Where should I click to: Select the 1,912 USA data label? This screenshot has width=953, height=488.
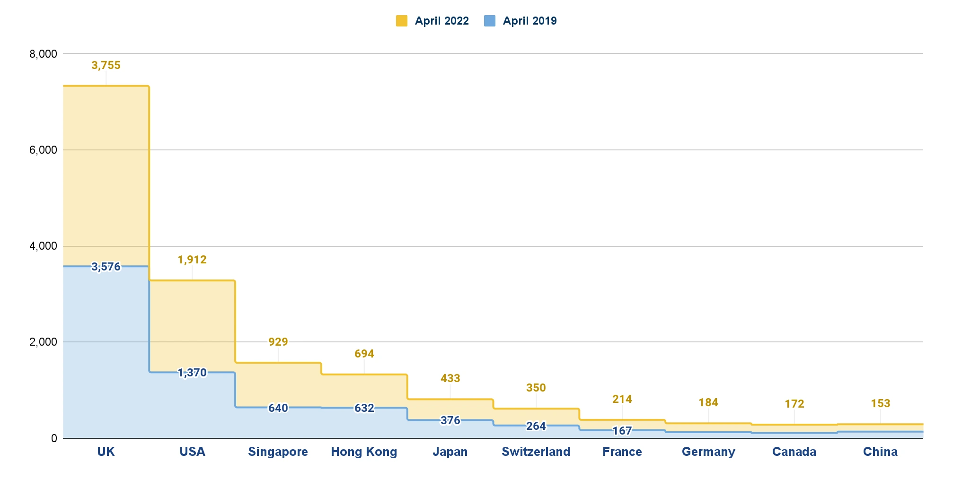tap(192, 260)
